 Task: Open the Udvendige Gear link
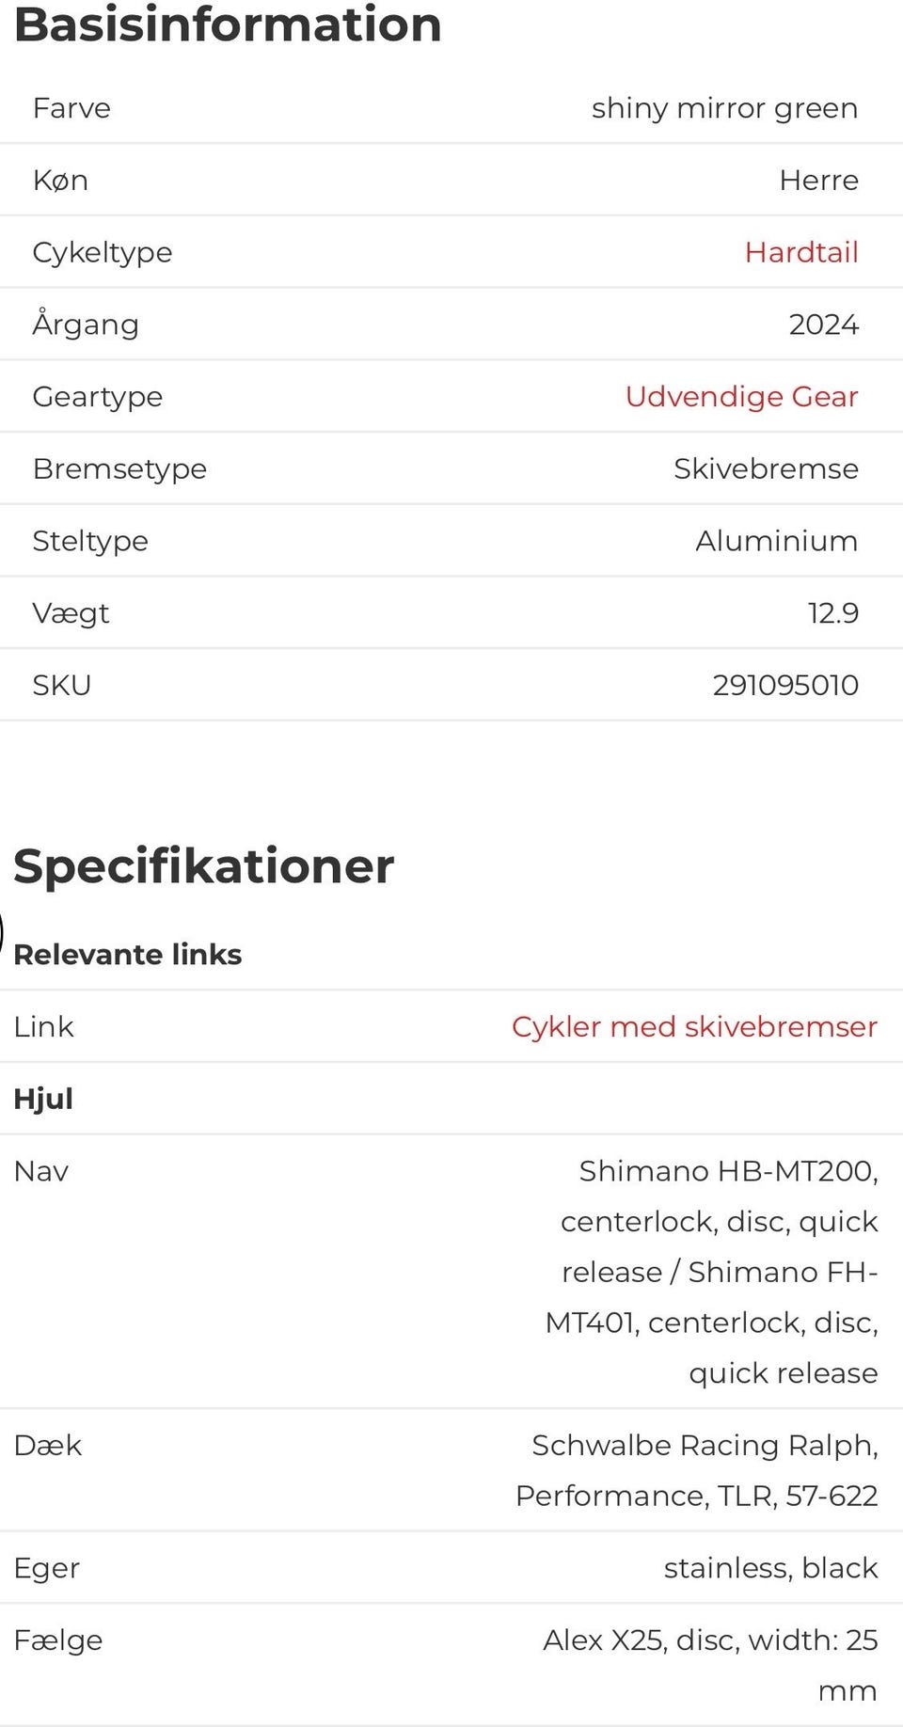point(741,396)
